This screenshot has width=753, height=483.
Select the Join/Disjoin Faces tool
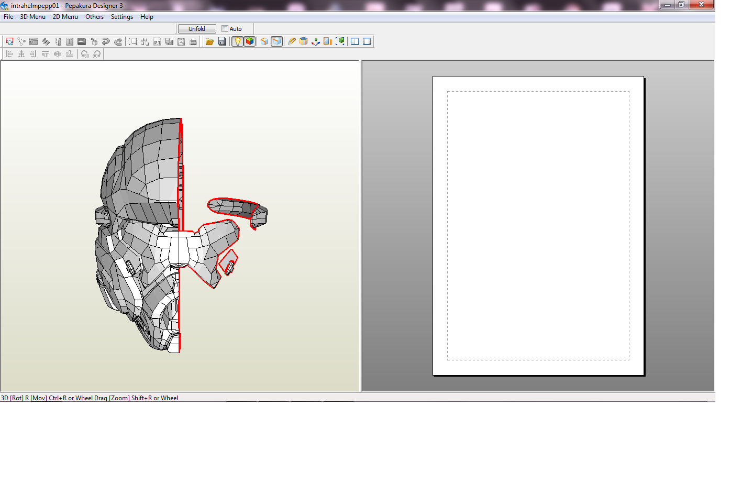tap(21, 41)
